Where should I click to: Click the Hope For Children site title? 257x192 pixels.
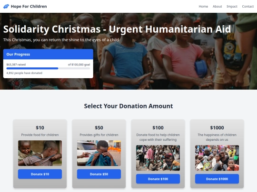(29, 6)
